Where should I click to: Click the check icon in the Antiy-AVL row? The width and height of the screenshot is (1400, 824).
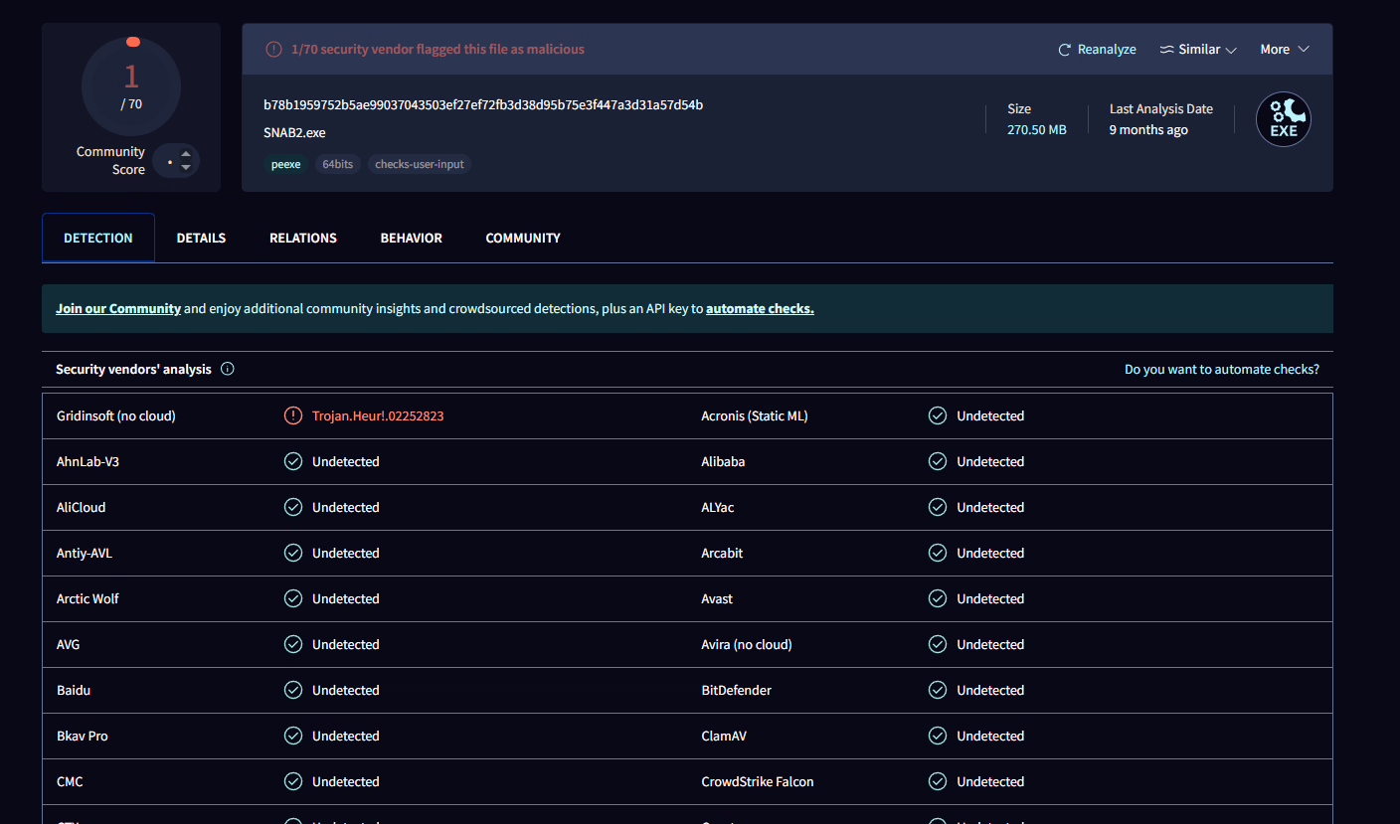[293, 553]
